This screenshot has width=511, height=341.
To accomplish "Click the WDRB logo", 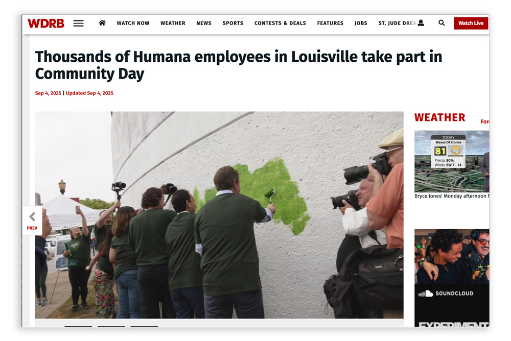I will click(x=45, y=23).
